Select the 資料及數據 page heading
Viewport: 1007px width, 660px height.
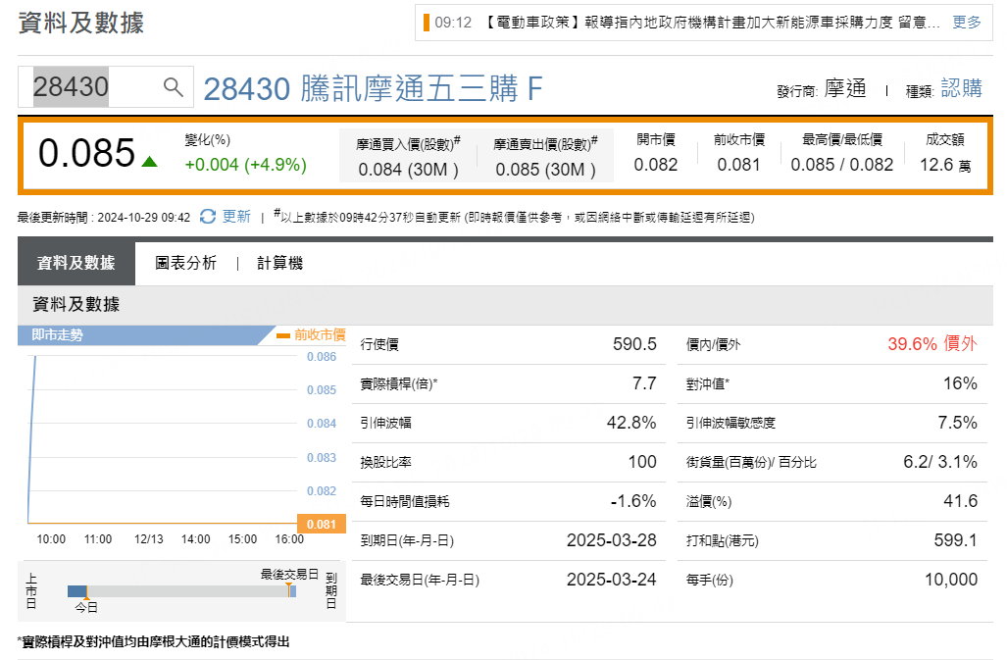pyautogui.click(x=81, y=23)
